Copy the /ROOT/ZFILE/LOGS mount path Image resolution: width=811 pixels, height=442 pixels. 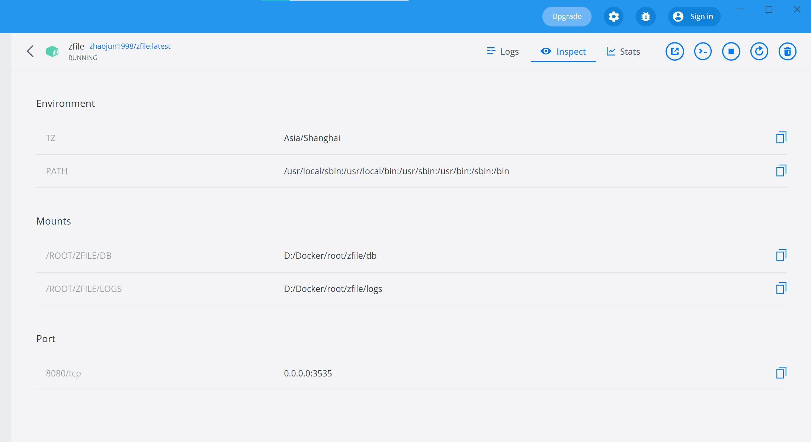click(x=781, y=289)
